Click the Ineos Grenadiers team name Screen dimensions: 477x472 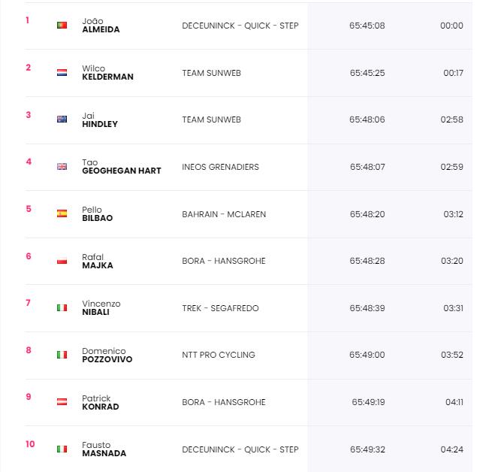tap(221, 167)
